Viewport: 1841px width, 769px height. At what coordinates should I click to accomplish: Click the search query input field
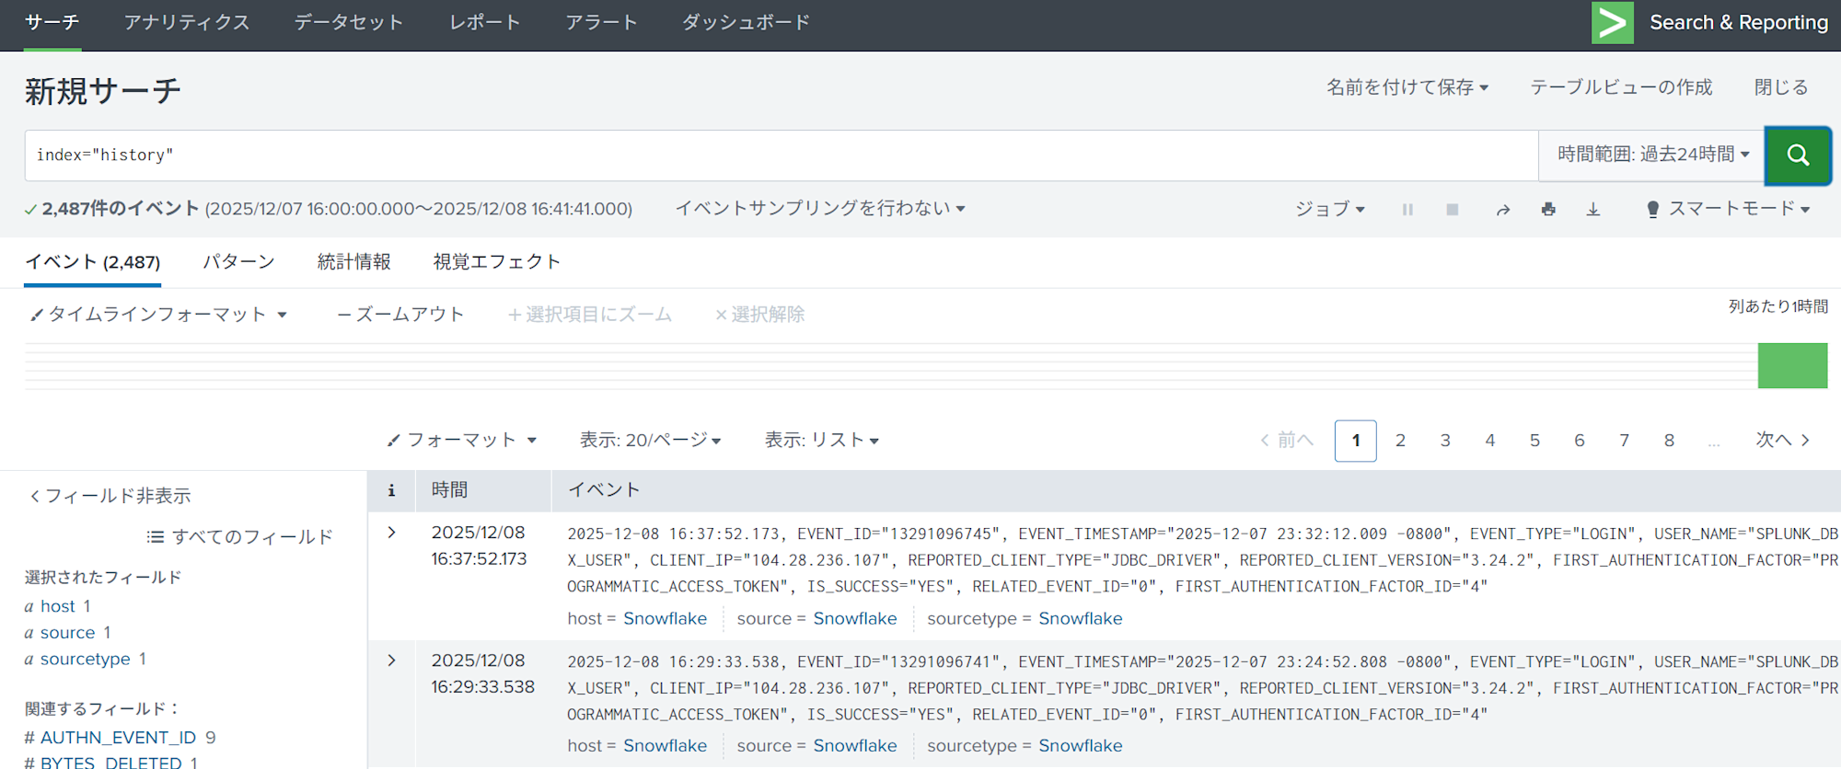pyautogui.click(x=781, y=155)
